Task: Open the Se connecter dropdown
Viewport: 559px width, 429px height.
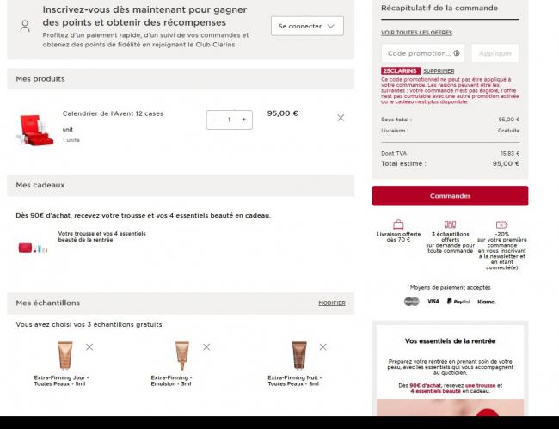Action: [x=307, y=26]
